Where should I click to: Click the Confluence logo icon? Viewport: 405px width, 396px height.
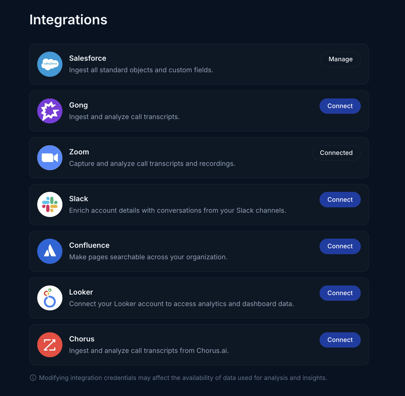[50, 251]
